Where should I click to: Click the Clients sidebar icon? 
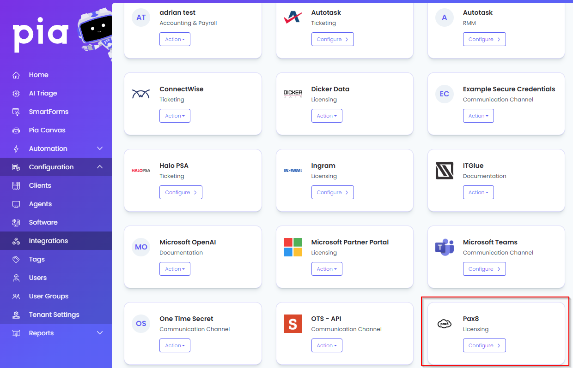coord(16,185)
